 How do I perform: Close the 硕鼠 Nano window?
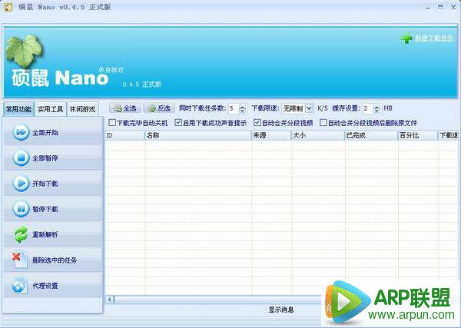453,7
